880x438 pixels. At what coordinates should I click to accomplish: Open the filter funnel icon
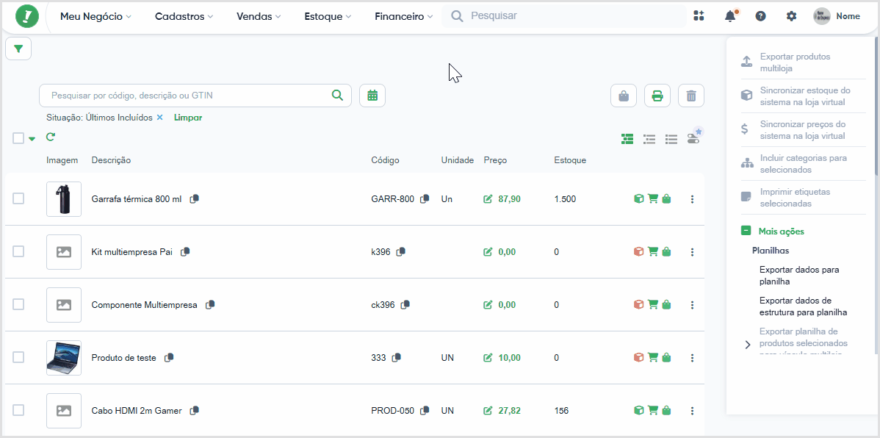18,49
